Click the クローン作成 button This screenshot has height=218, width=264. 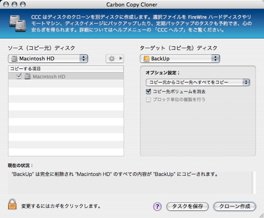(x=235, y=206)
